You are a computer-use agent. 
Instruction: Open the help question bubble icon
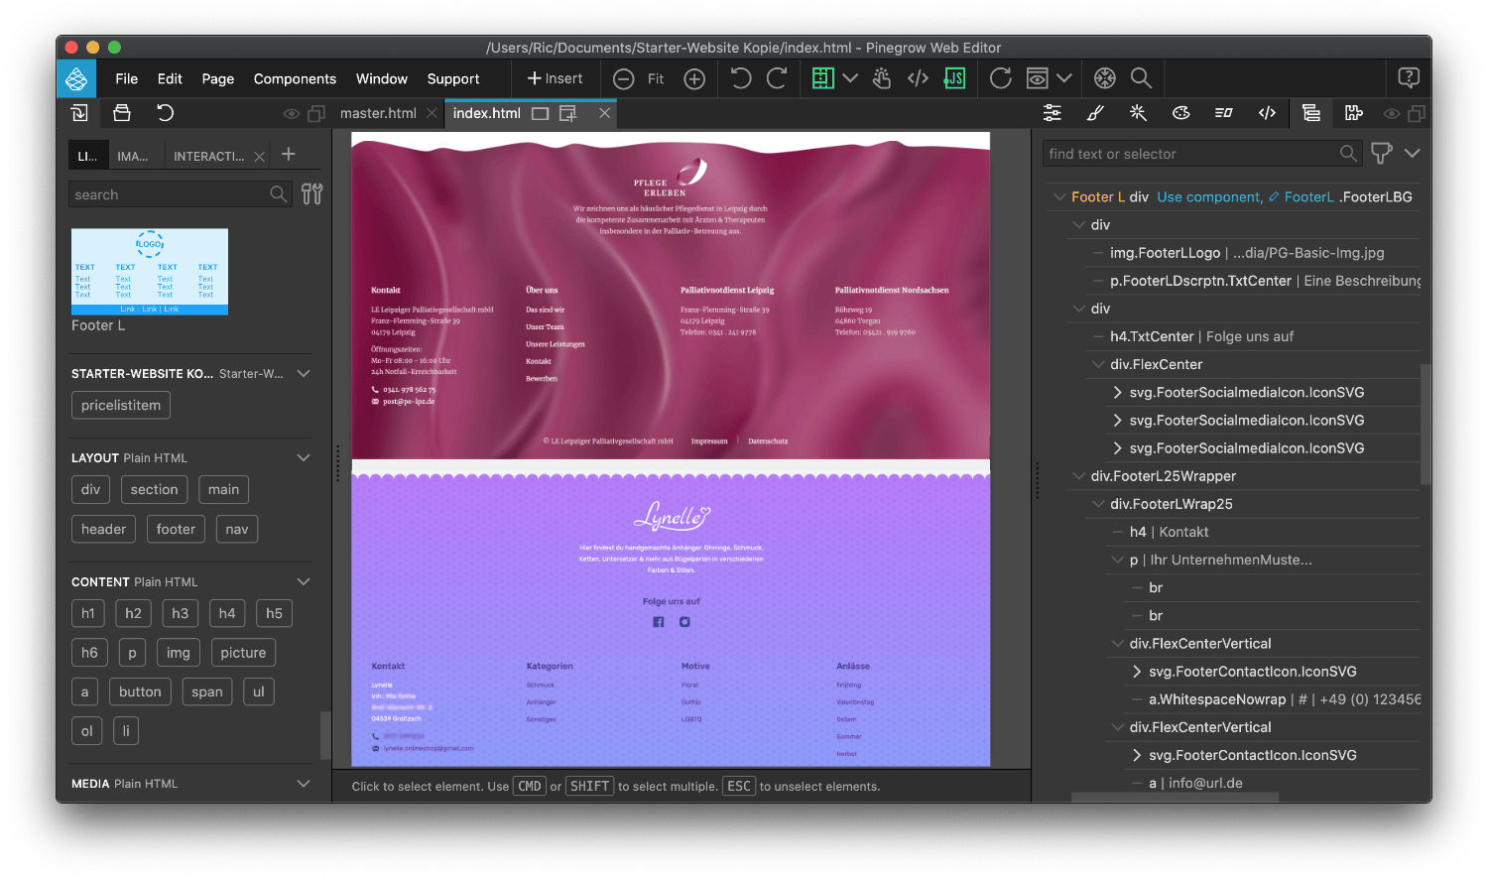1408,78
